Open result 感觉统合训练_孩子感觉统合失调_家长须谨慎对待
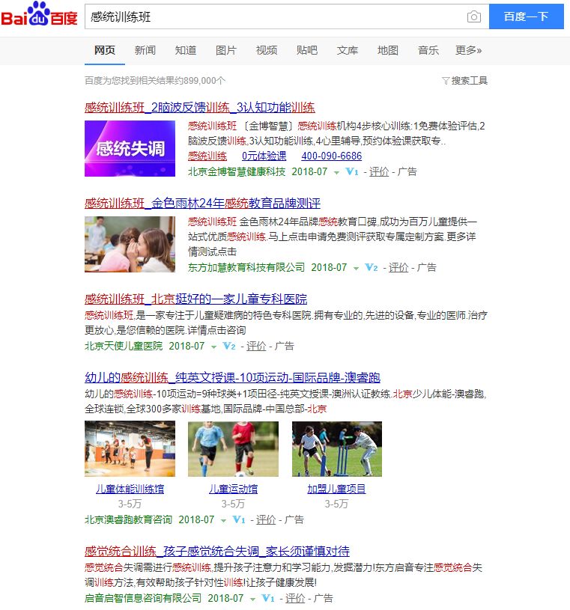 217,551
